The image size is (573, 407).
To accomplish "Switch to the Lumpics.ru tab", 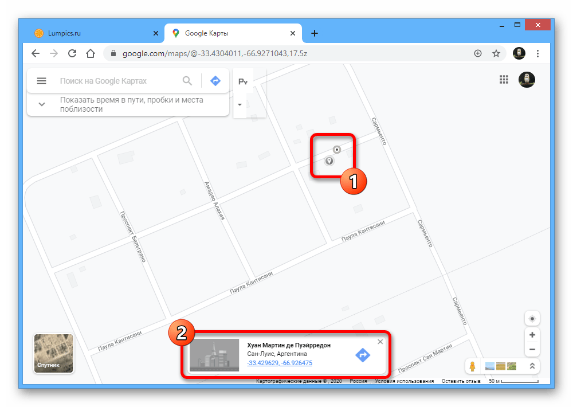I will 64,33.
